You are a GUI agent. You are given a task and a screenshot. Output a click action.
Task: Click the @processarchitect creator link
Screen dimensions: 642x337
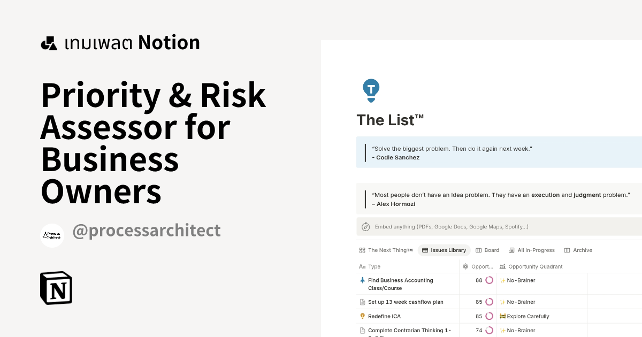pyautogui.click(x=146, y=230)
